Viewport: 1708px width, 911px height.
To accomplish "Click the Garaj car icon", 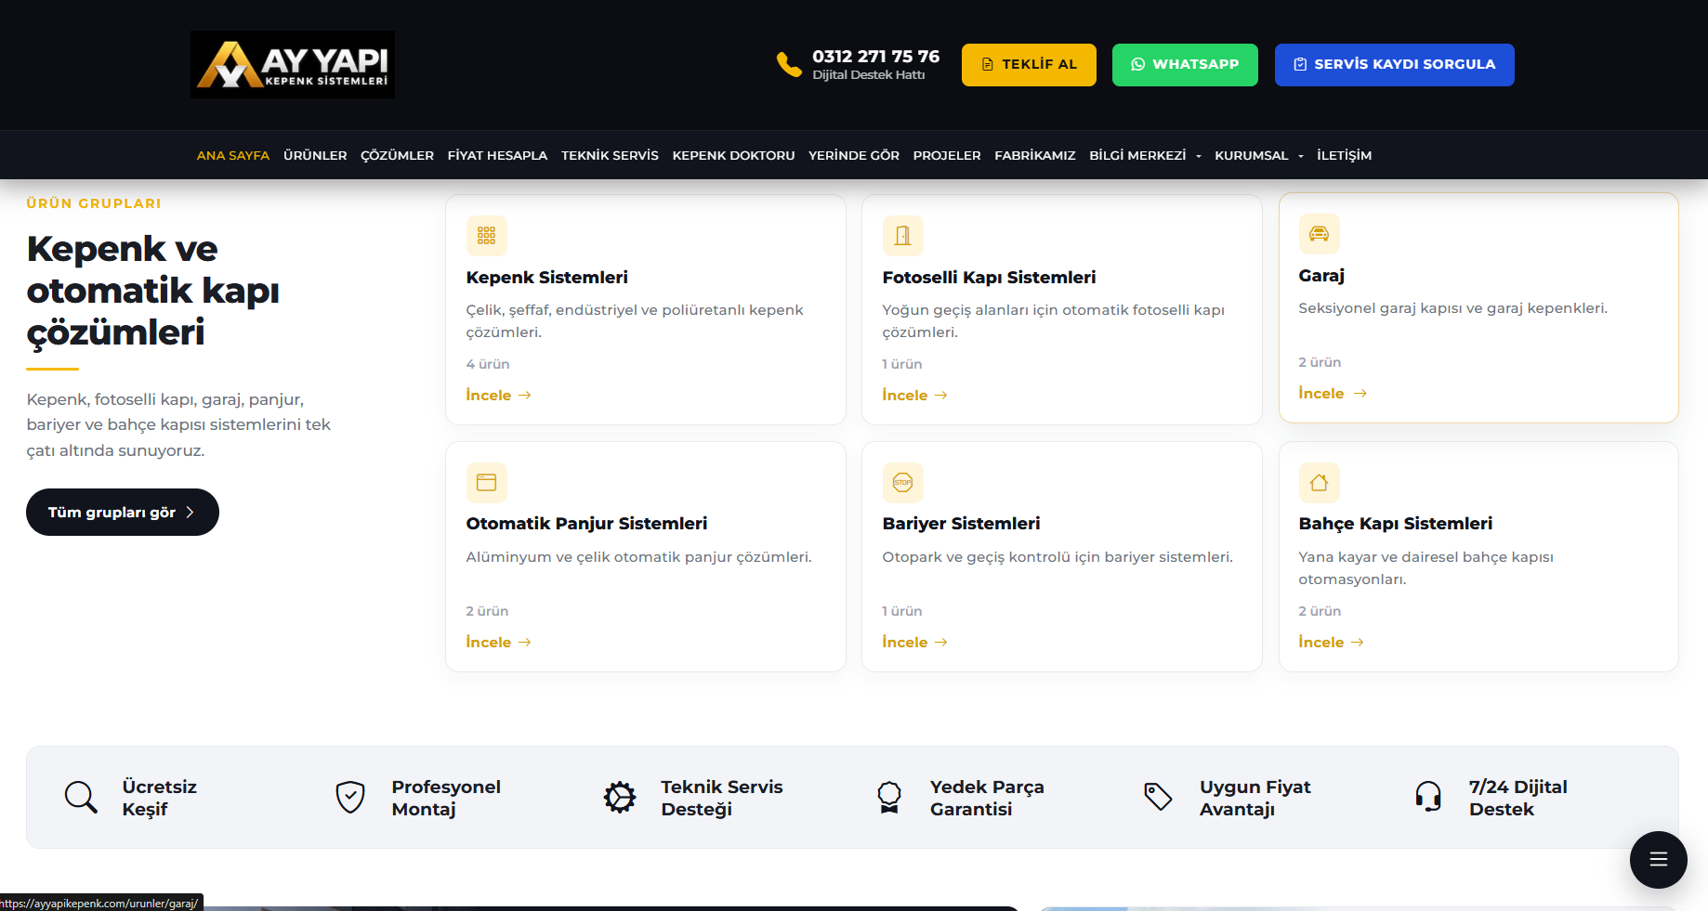I will [x=1319, y=234].
